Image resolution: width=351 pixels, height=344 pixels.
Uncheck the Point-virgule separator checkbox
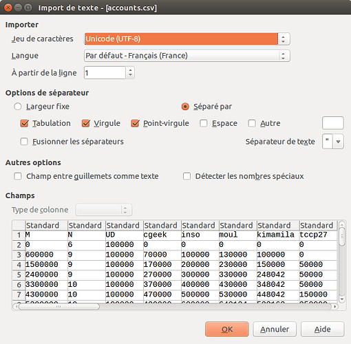click(x=135, y=123)
